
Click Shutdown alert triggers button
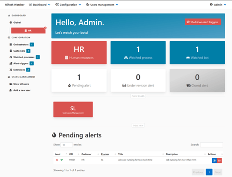point(203,22)
